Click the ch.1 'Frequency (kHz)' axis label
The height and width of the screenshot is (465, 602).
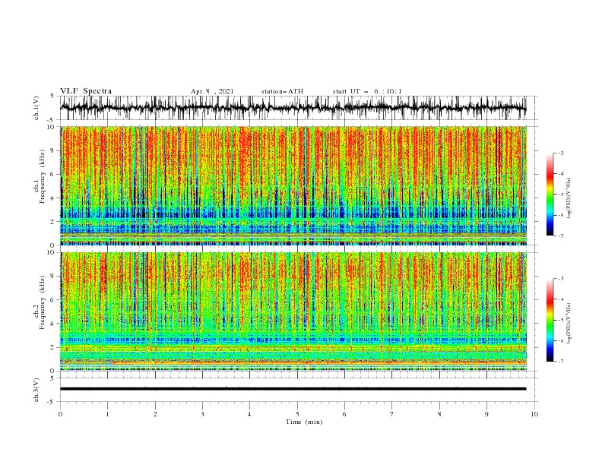[x=43, y=177]
